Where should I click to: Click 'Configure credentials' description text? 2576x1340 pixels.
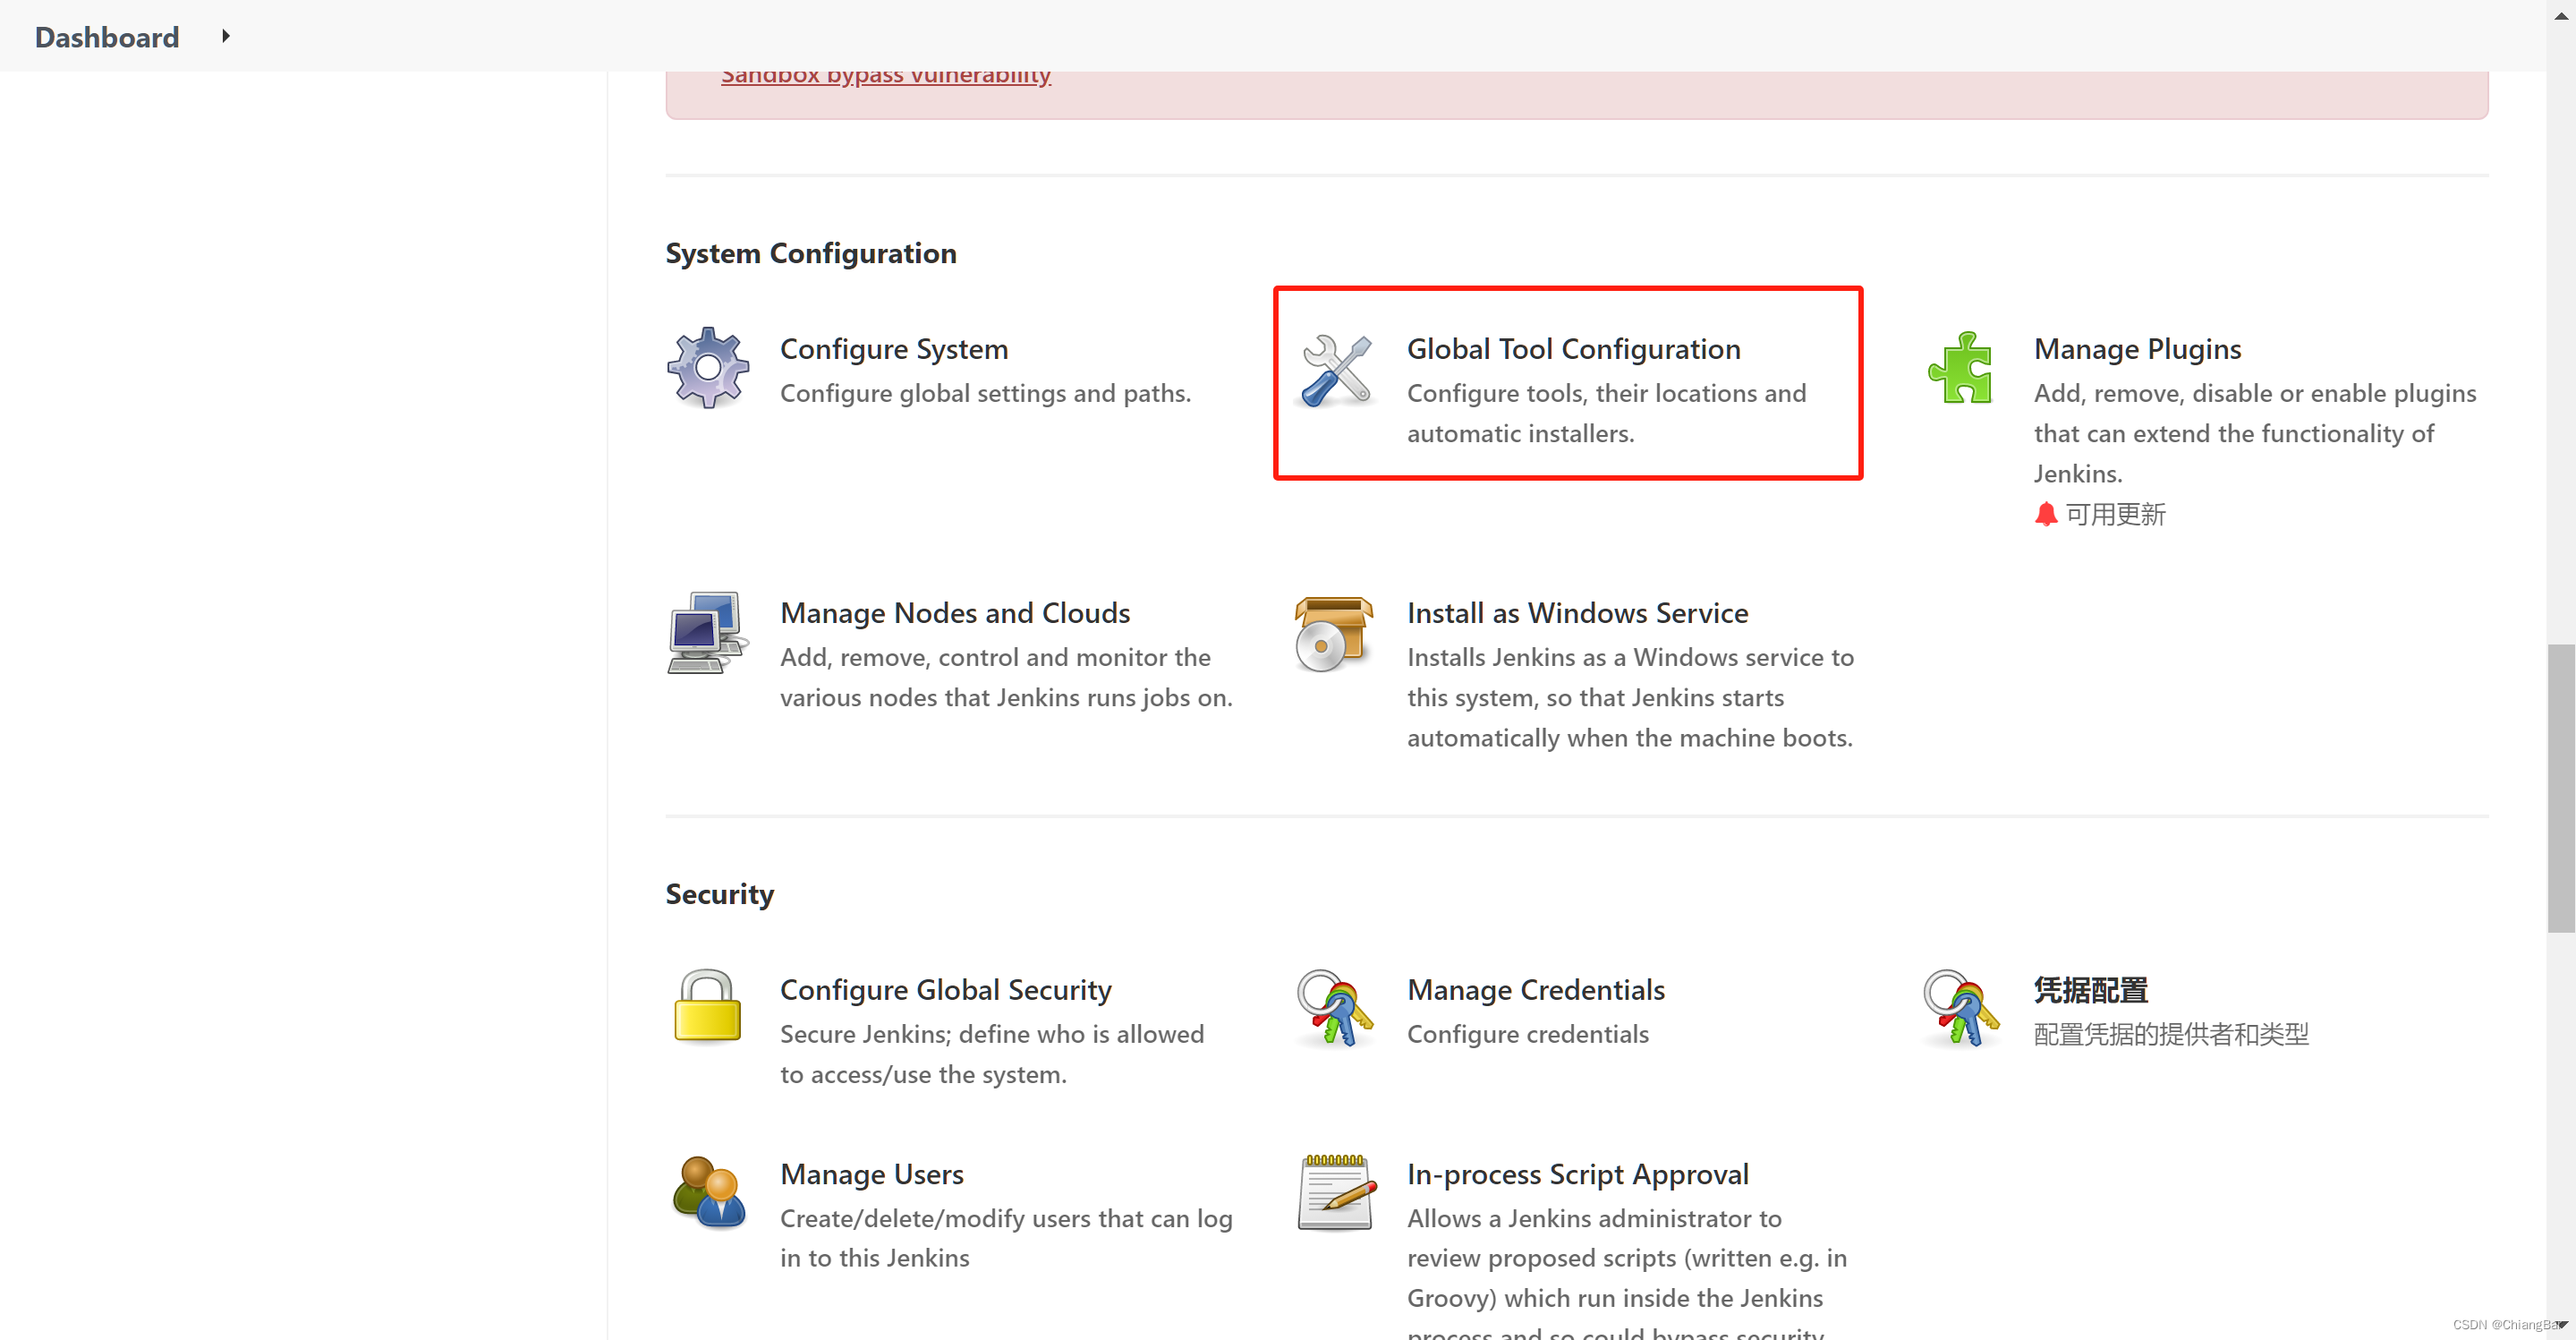click(1528, 1034)
